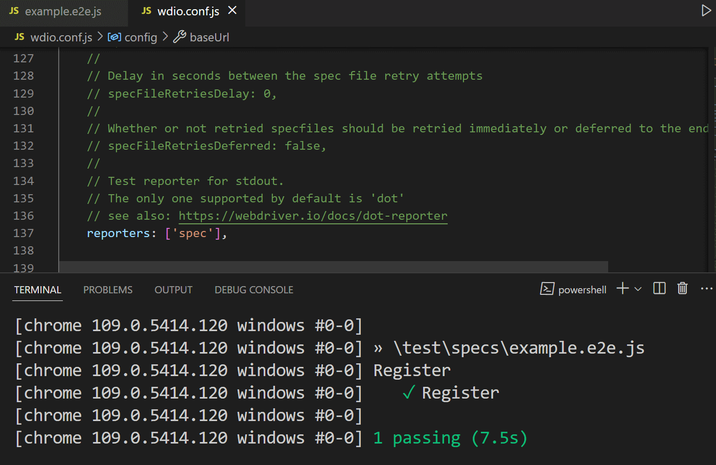Close the wdio.conf.js tab
Screen dimensions: 716x465
click(x=232, y=11)
